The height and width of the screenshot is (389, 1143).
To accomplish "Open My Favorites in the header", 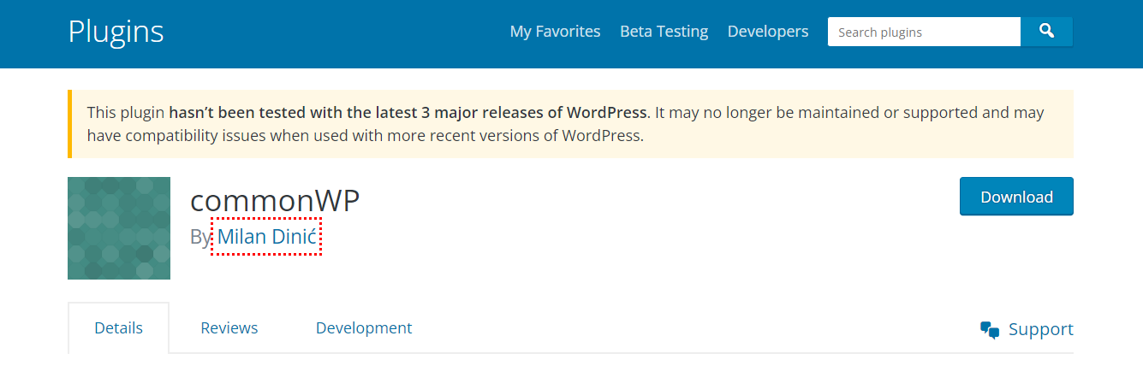I will (555, 32).
